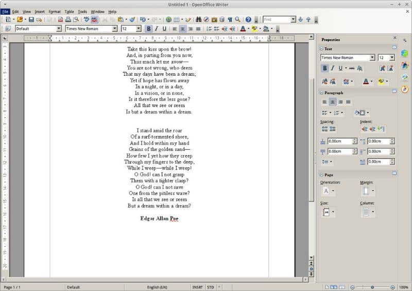Click INSRT mode in status bar
The height and width of the screenshot is (291, 412).
[198, 287]
